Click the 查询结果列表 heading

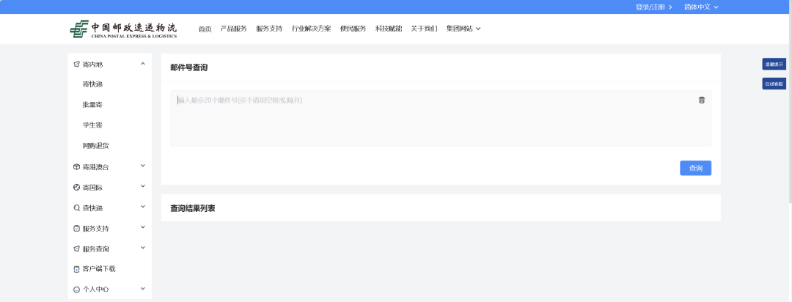(x=192, y=208)
